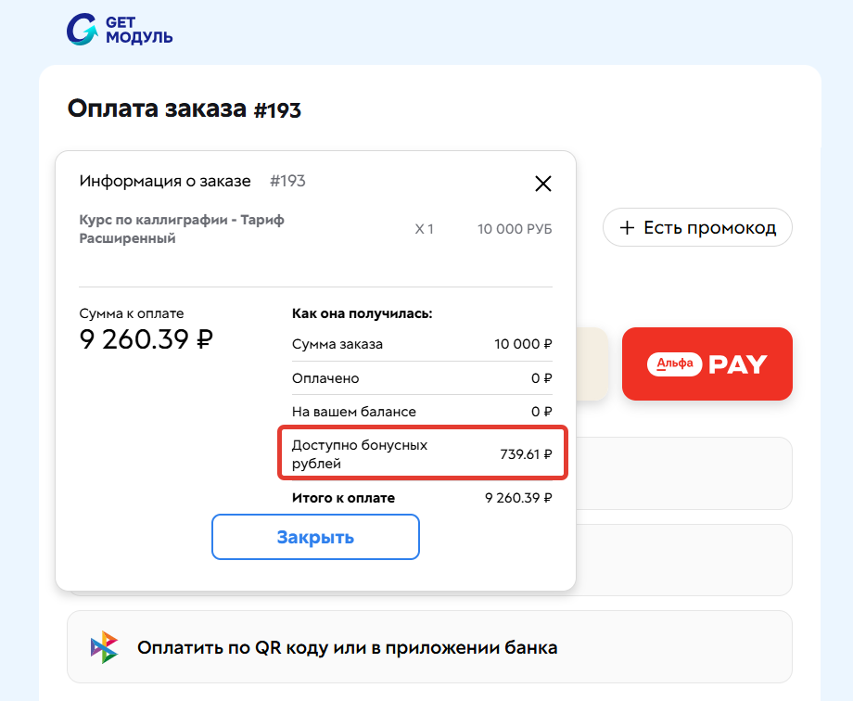Click the GET МОДУЛЬ logo
The image size is (853, 701).
(x=120, y=30)
